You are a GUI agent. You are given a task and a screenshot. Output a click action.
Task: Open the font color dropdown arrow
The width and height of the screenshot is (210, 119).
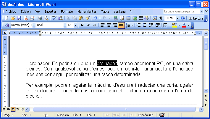(x=189, y=25)
